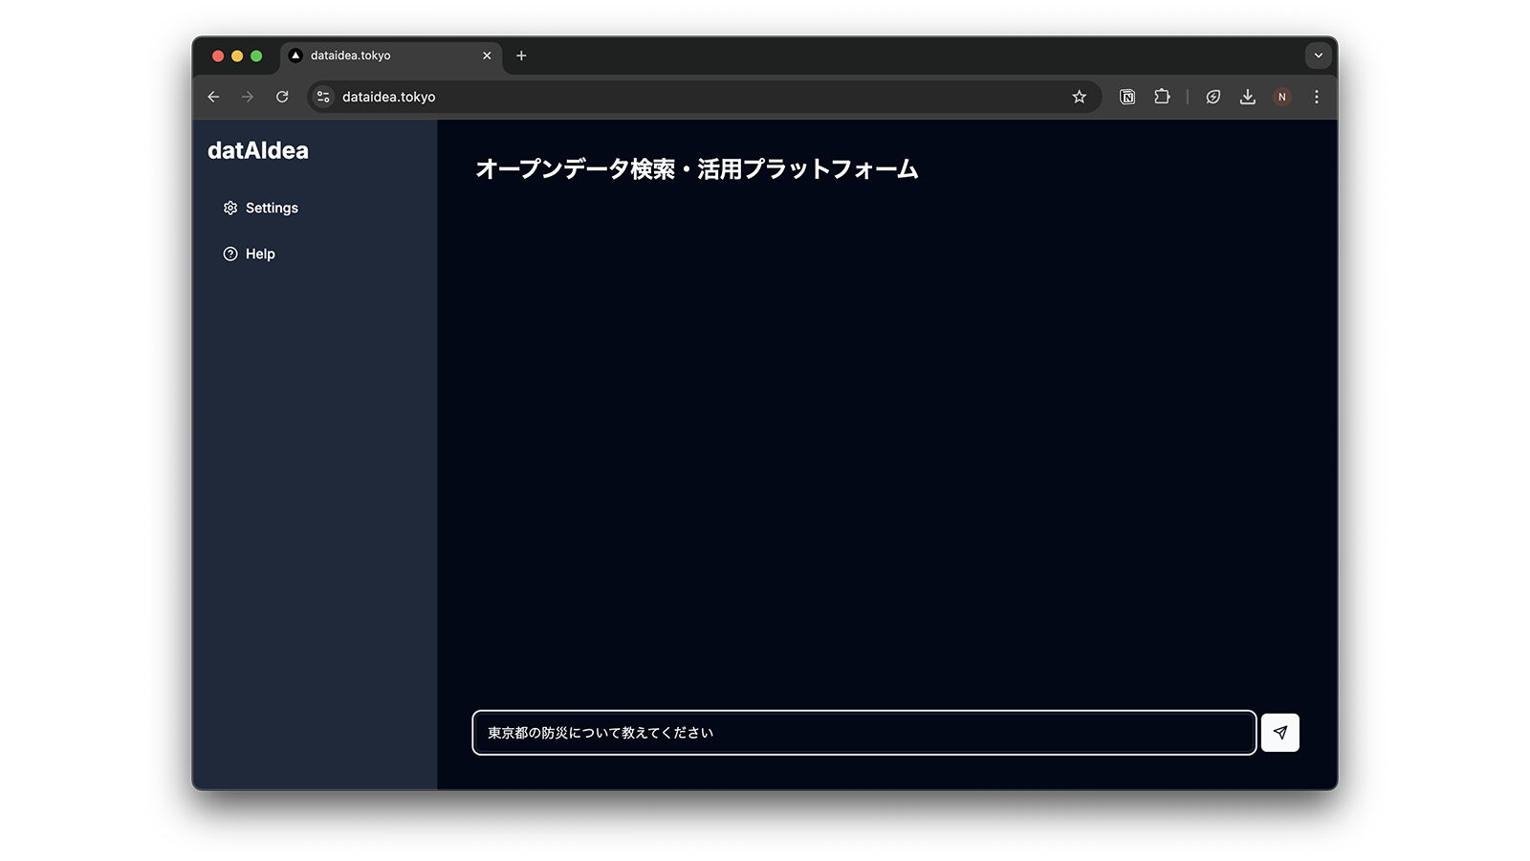Click the address bar URL dataidea.tokyo
The image size is (1530, 861).
388,97
